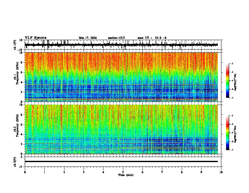Click the ch.1 waveform voltage trace panel

click(123, 45)
